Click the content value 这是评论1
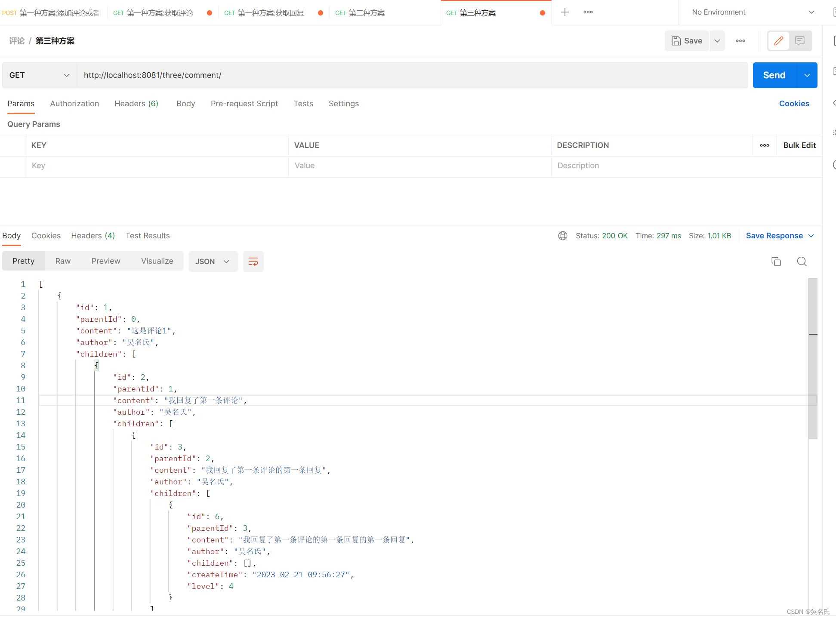This screenshot has width=836, height=619. 149,331
